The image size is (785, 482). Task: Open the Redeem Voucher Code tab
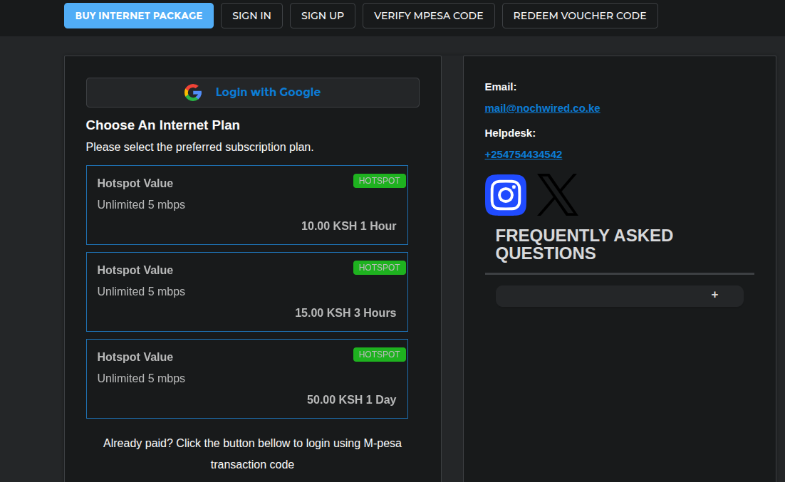(x=580, y=16)
